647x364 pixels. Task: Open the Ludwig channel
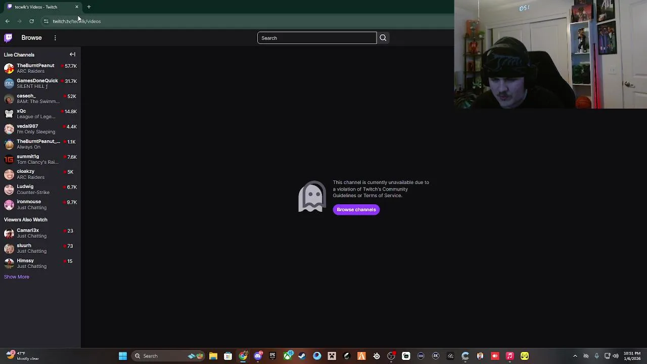tap(40, 190)
